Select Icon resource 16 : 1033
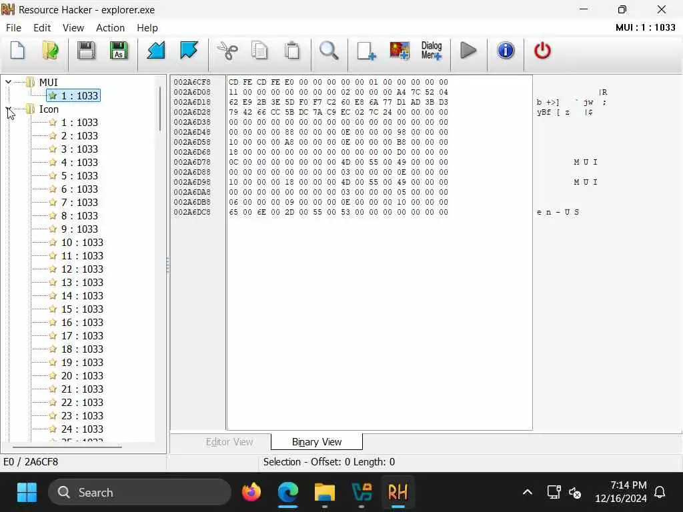This screenshot has width=683, height=512. point(82,323)
